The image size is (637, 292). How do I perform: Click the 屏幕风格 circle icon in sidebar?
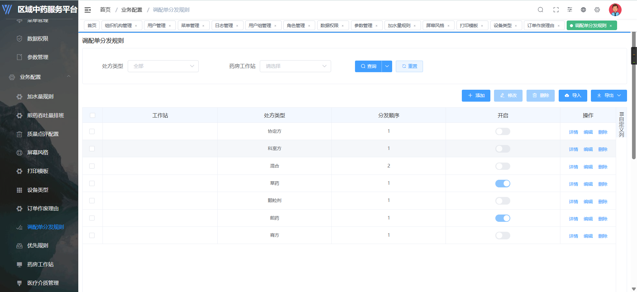(20, 153)
